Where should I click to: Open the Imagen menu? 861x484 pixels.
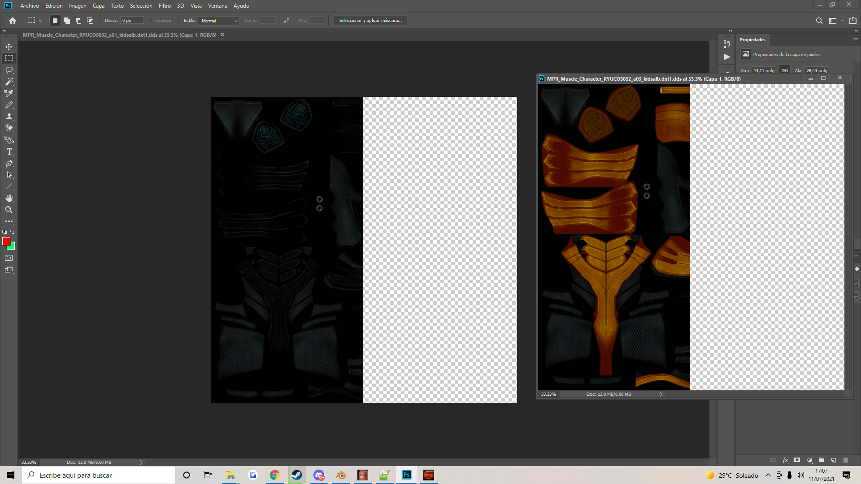[78, 6]
